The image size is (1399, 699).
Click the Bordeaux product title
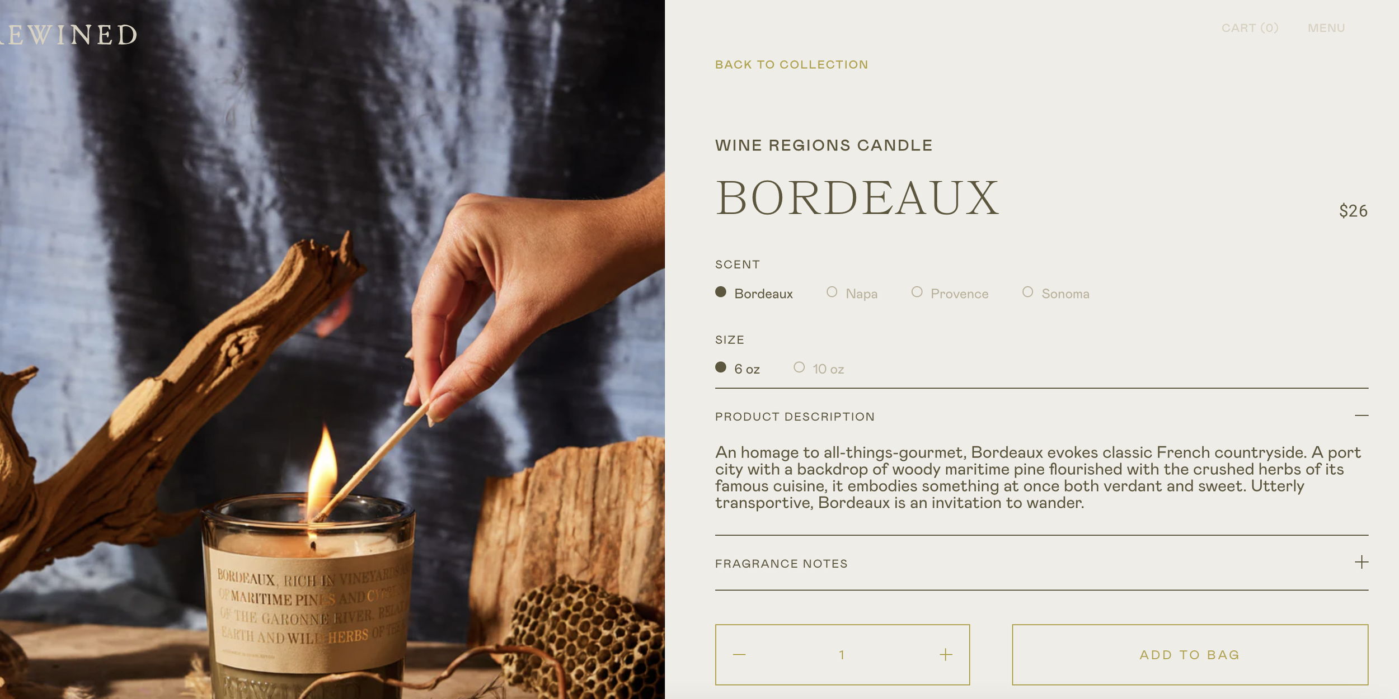point(857,197)
